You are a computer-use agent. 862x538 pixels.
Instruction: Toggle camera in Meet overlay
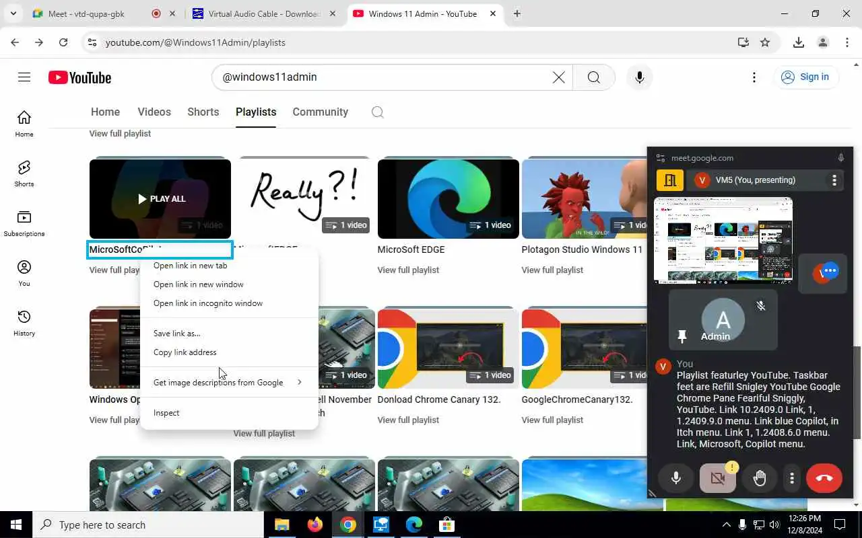click(x=717, y=478)
